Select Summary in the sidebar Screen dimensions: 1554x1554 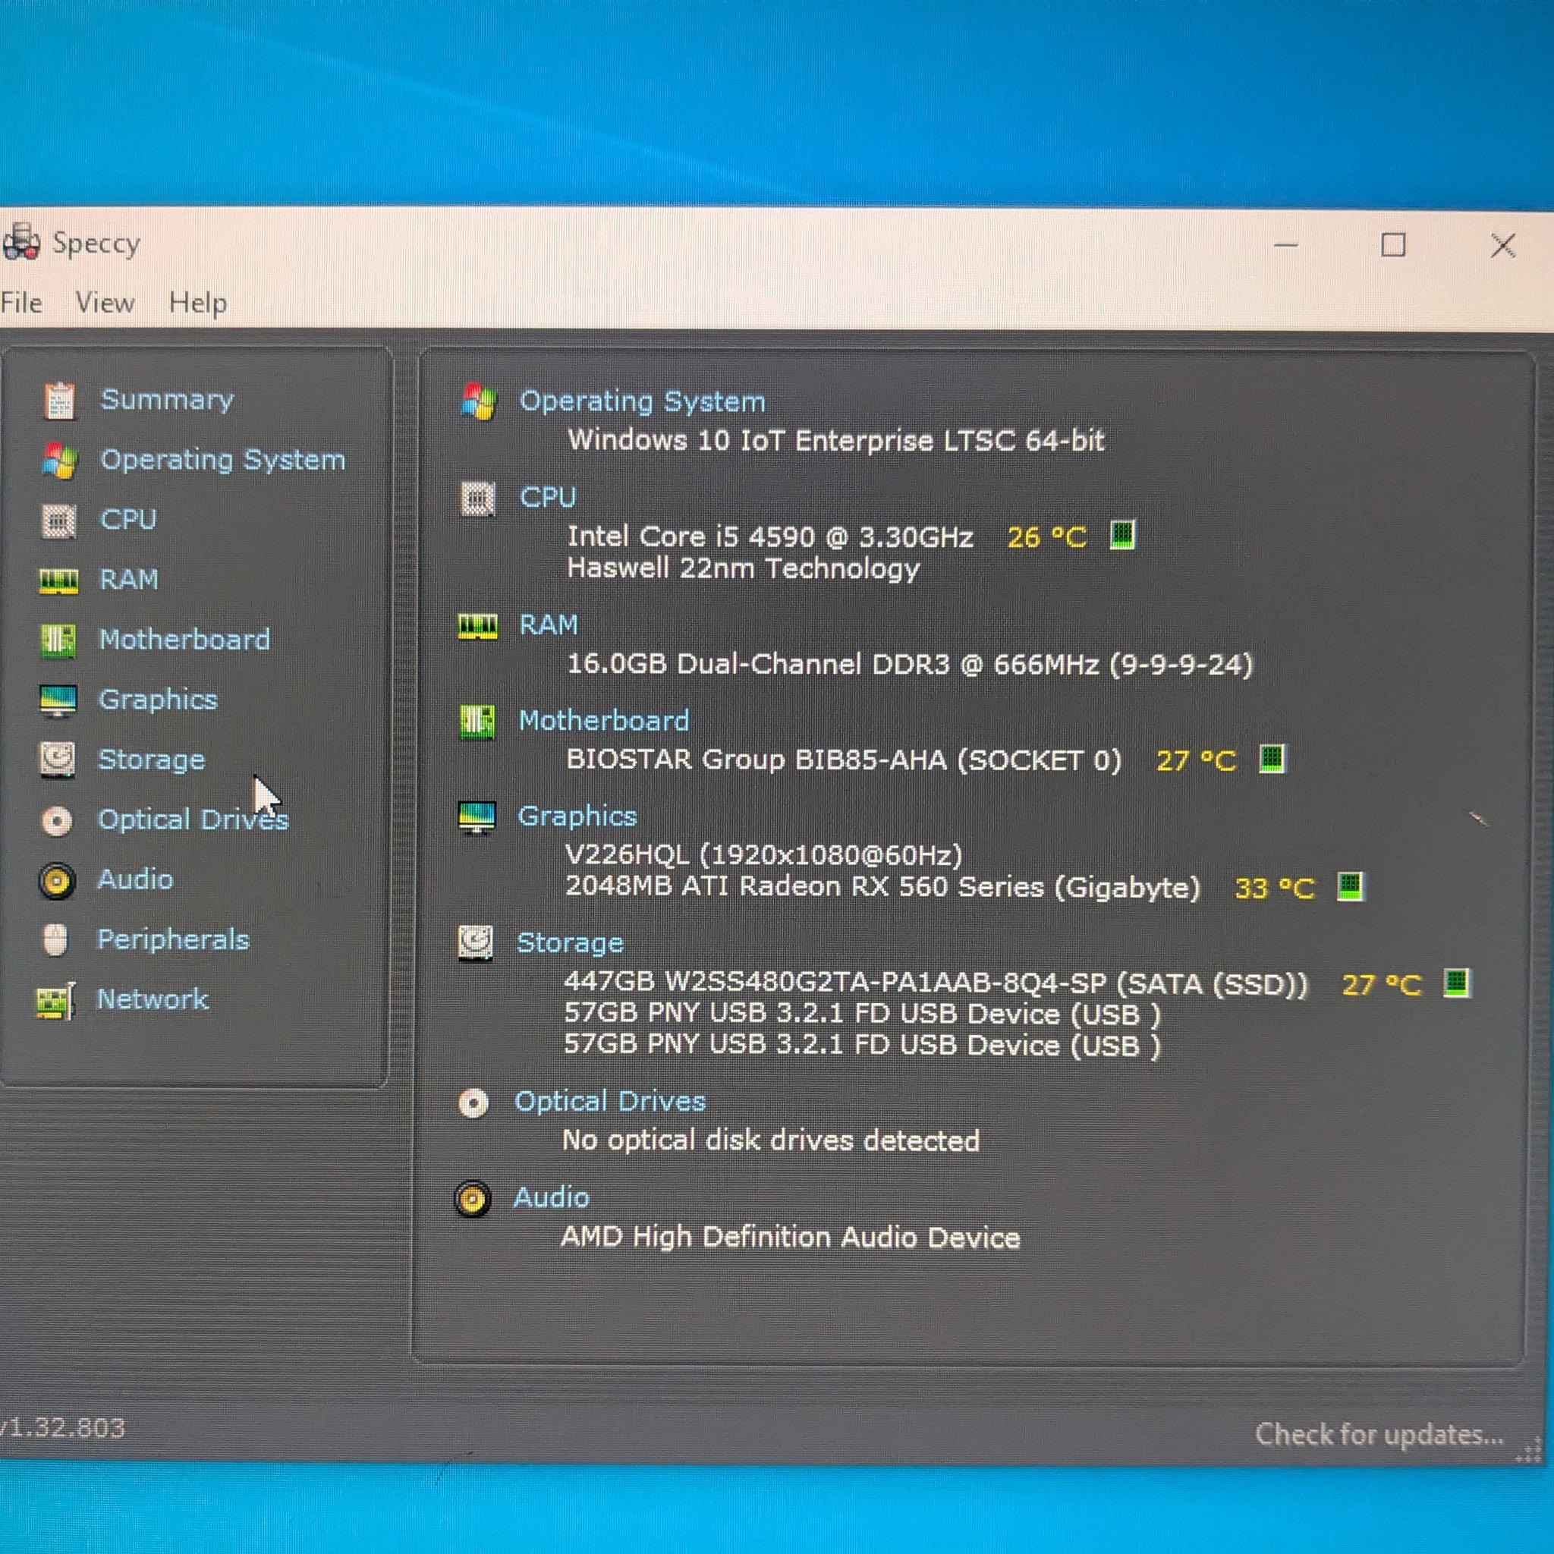[x=166, y=400]
